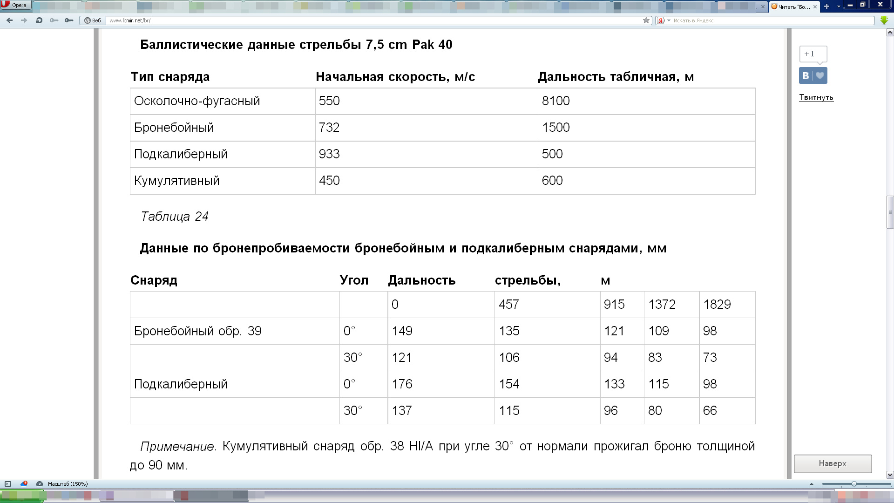
Task: Open Opera Link cloud status icon
Action: [24, 484]
